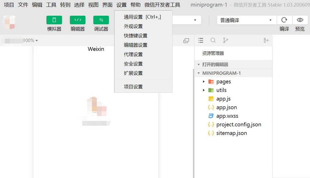Open the app.js file
Screen dimensions: 310x178
click(224, 99)
